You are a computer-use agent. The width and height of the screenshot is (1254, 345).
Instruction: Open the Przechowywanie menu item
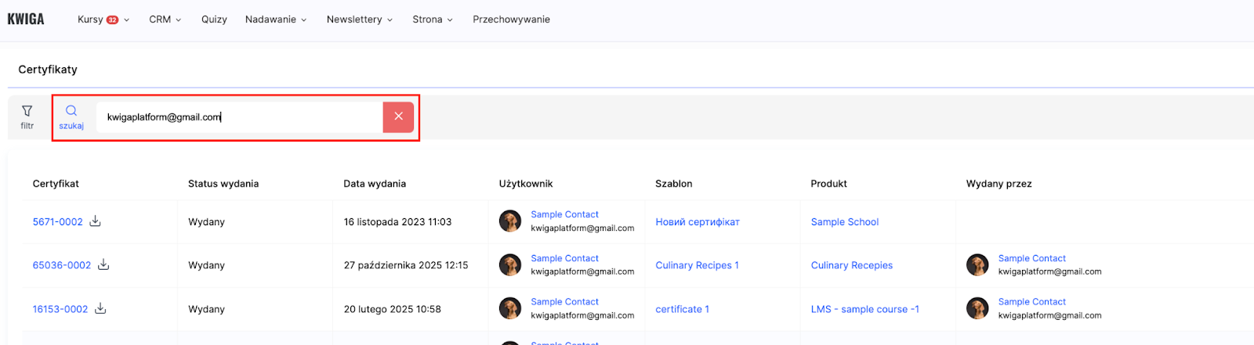[x=511, y=20]
